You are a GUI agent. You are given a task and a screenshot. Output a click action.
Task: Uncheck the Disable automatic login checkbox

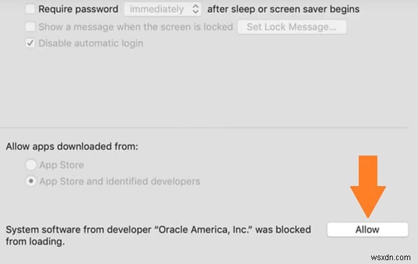(x=30, y=44)
